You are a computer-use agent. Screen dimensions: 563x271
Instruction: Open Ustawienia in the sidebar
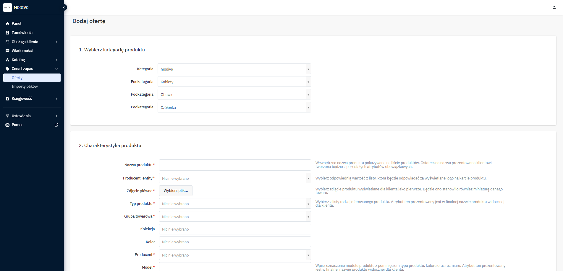click(x=21, y=116)
